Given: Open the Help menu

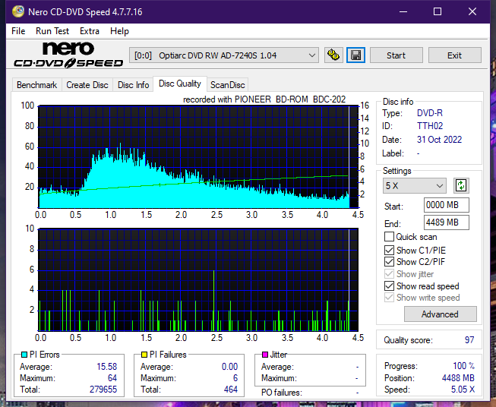Looking at the screenshot, I should (119, 31).
